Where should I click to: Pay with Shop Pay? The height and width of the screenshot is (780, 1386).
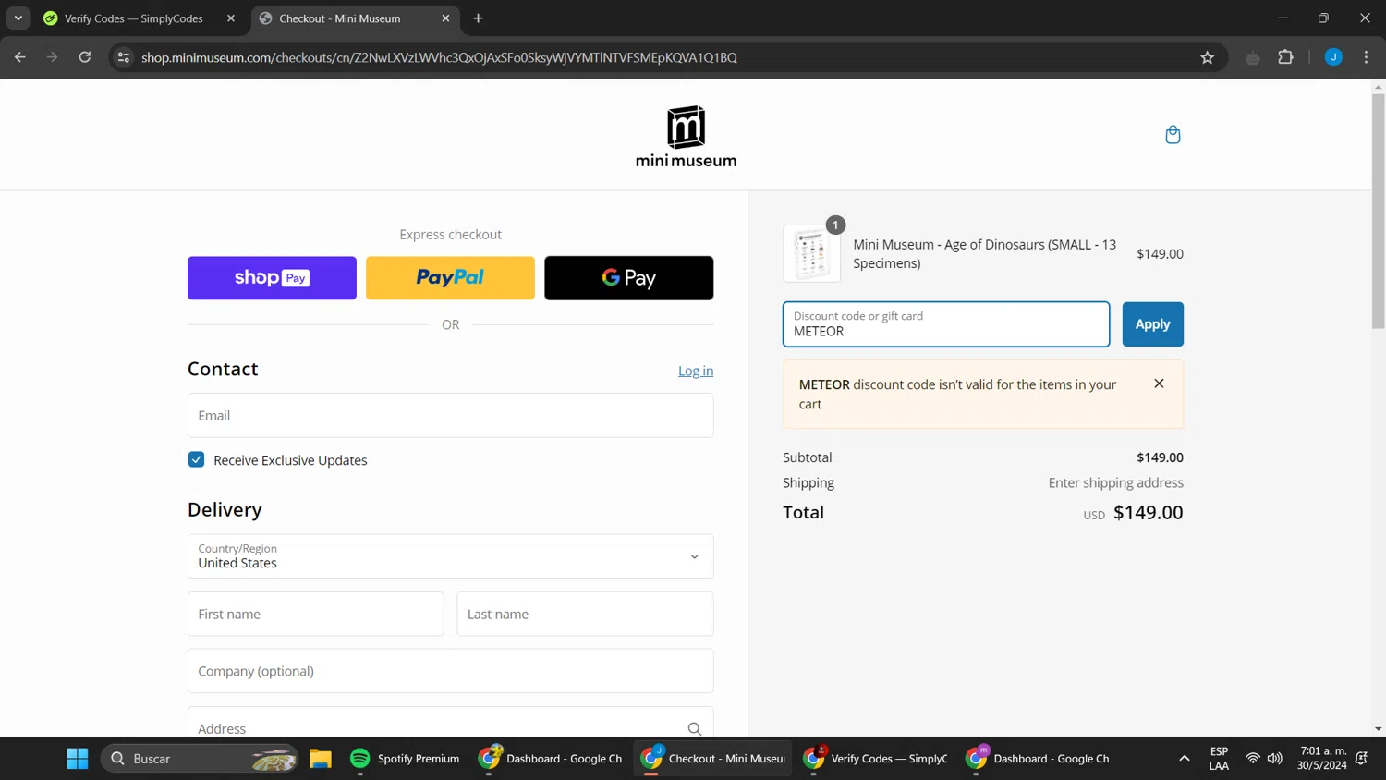(272, 278)
